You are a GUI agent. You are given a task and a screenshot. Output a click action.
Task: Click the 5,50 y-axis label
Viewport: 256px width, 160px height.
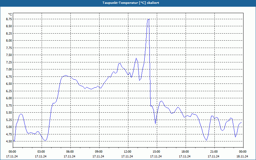9,113
